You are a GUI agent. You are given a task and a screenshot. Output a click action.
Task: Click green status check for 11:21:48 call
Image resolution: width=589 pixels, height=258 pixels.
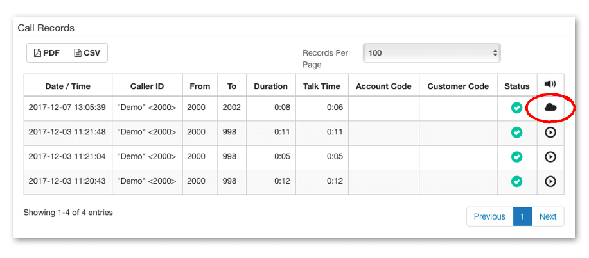[517, 133]
